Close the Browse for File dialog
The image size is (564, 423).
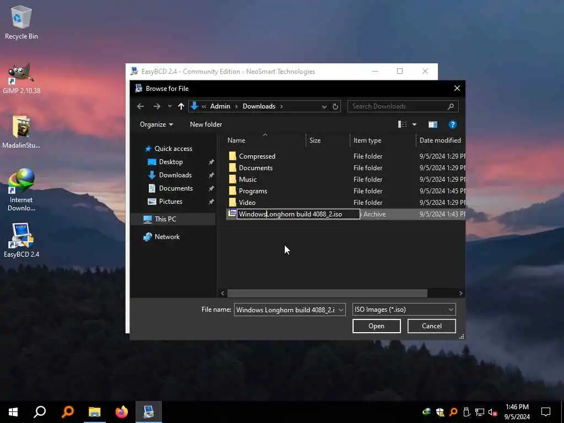pyautogui.click(x=457, y=89)
